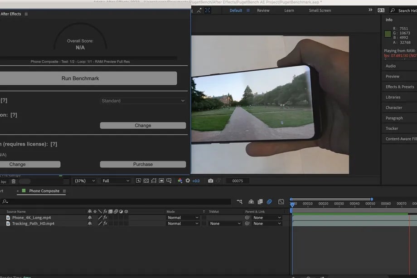417x278 pixels.
Task: Click the Search Help field
Action: click(x=406, y=10)
